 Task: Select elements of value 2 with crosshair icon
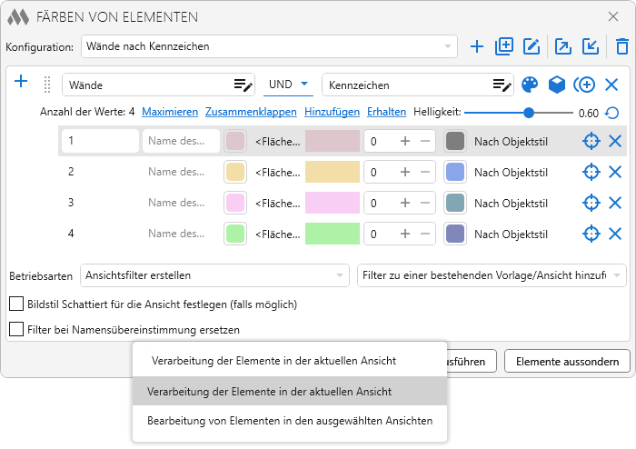pos(591,172)
